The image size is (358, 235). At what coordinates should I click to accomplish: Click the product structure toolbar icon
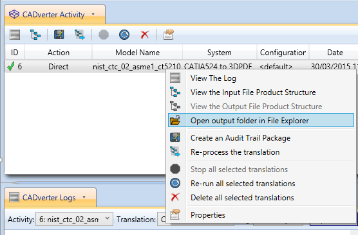tap(35, 35)
